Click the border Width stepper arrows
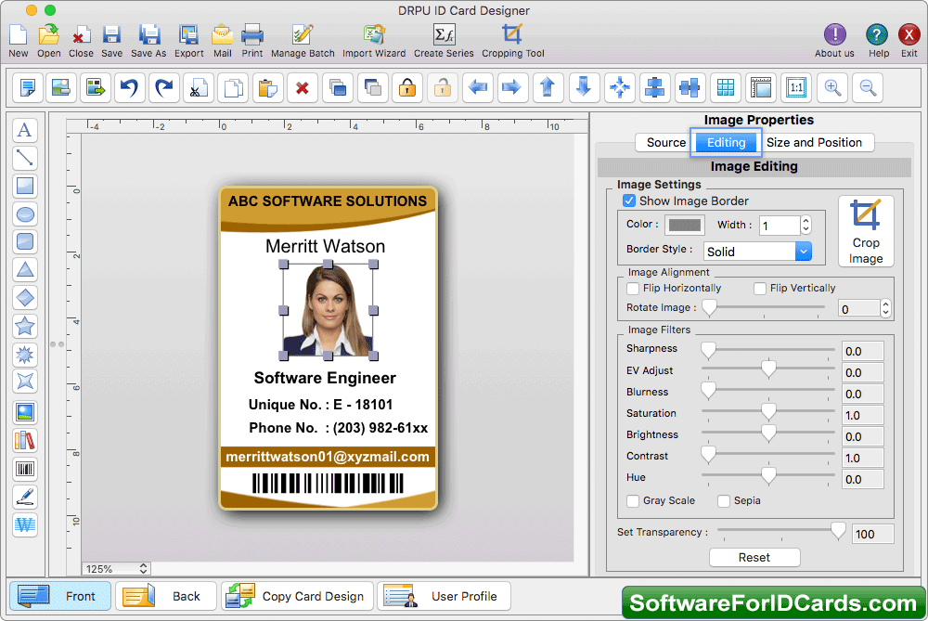Viewport: 928px width, 621px height. [806, 225]
